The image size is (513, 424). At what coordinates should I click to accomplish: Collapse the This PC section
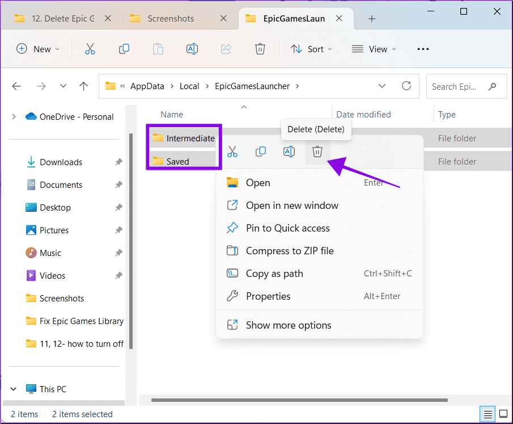click(14, 389)
